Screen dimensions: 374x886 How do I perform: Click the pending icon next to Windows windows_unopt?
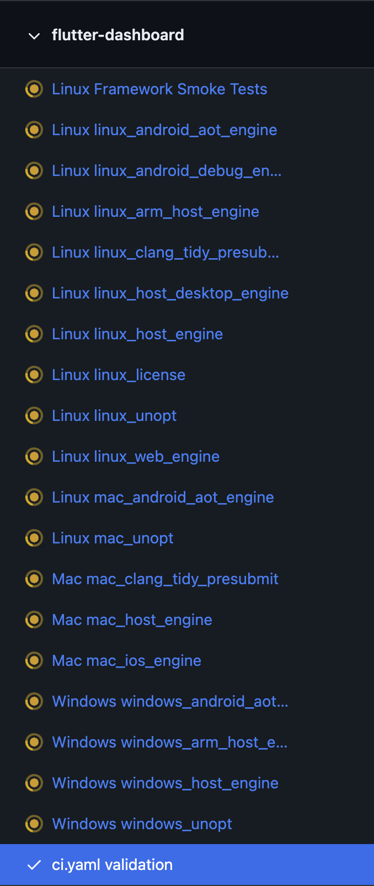point(34,824)
